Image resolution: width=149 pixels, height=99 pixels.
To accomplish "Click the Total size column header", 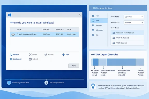I will click(x=46, y=29).
